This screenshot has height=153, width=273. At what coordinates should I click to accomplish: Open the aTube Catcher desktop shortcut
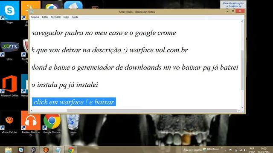pyautogui.click(x=9, y=121)
